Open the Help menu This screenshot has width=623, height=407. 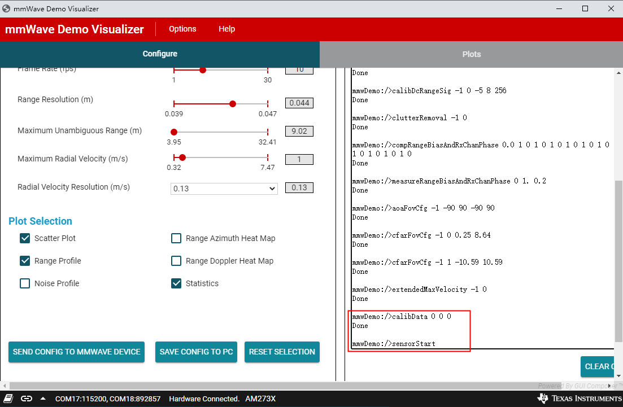coord(226,29)
